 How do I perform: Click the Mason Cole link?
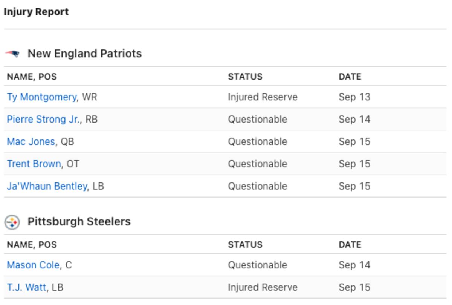coord(33,265)
